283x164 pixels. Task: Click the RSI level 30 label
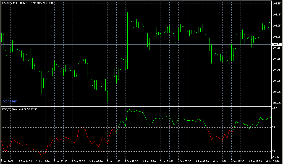coord(274,151)
